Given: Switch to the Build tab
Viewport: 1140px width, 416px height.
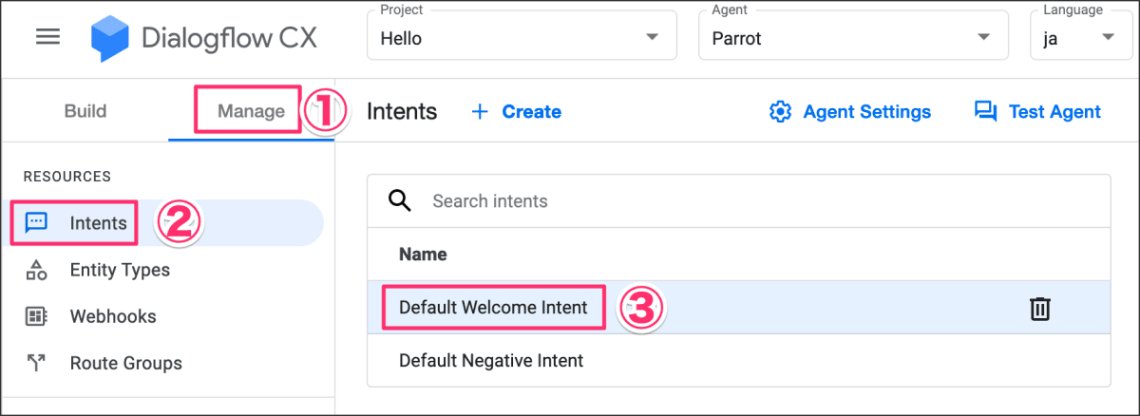Looking at the screenshot, I should pos(85,111).
